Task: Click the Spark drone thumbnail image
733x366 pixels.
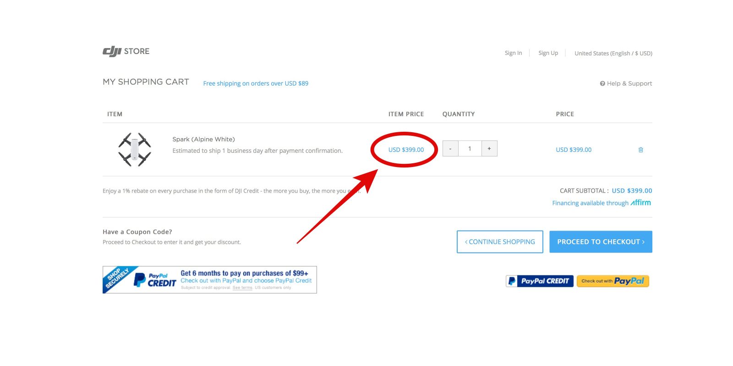Action: pyautogui.click(x=135, y=150)
